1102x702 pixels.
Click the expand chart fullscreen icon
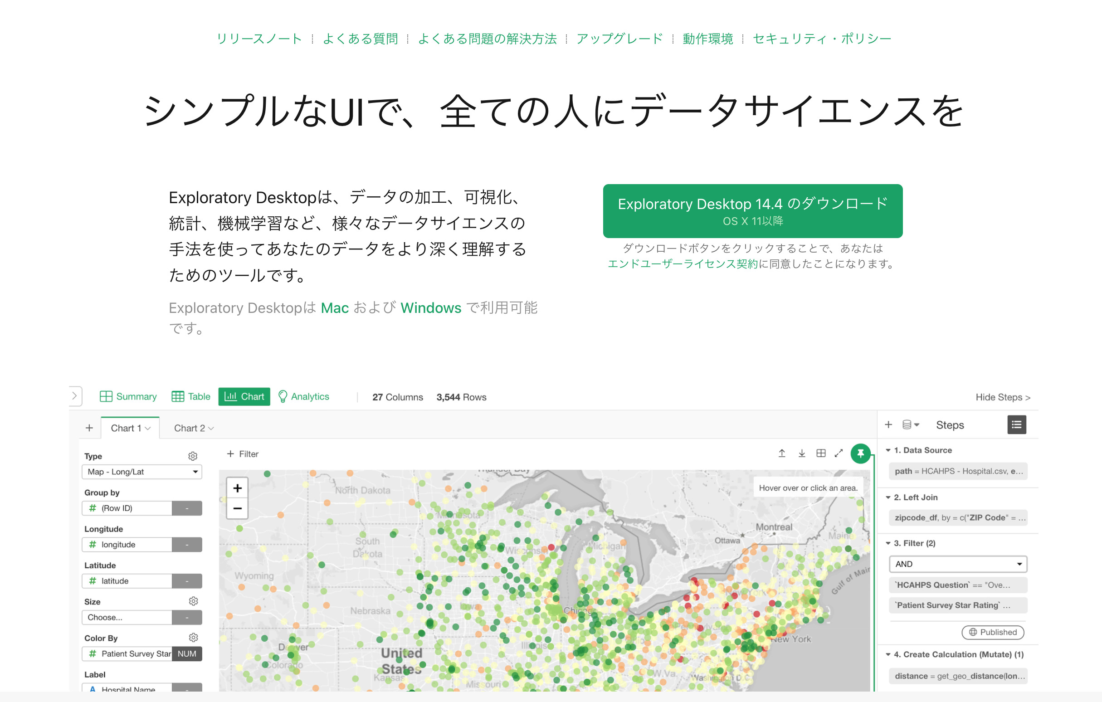[x=839, y=453]
